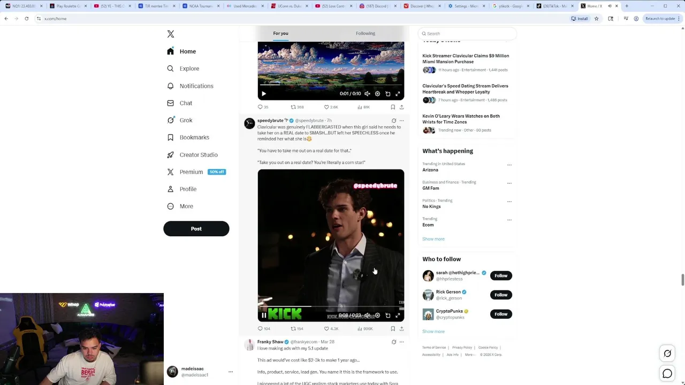Viewport: 685px width, 385px height.
Task: Open the floating chat messages button
Action: 667,374
